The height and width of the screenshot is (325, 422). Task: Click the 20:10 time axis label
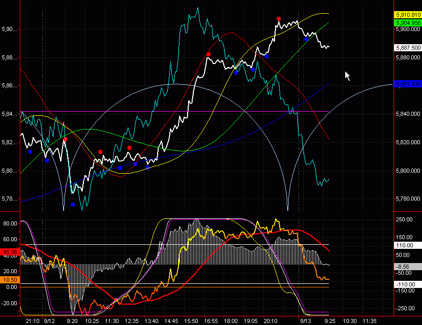tap(270, 321)
